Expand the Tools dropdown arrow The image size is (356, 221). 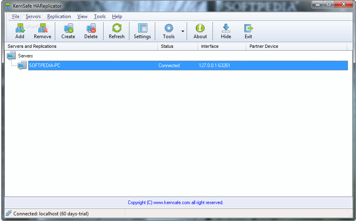(183, 31)
